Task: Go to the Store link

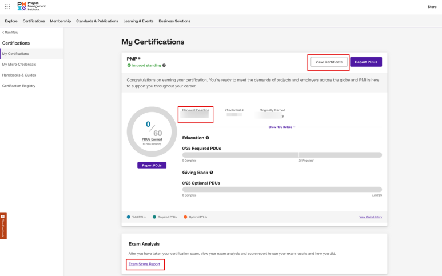Action: click(x=432, y=7)
